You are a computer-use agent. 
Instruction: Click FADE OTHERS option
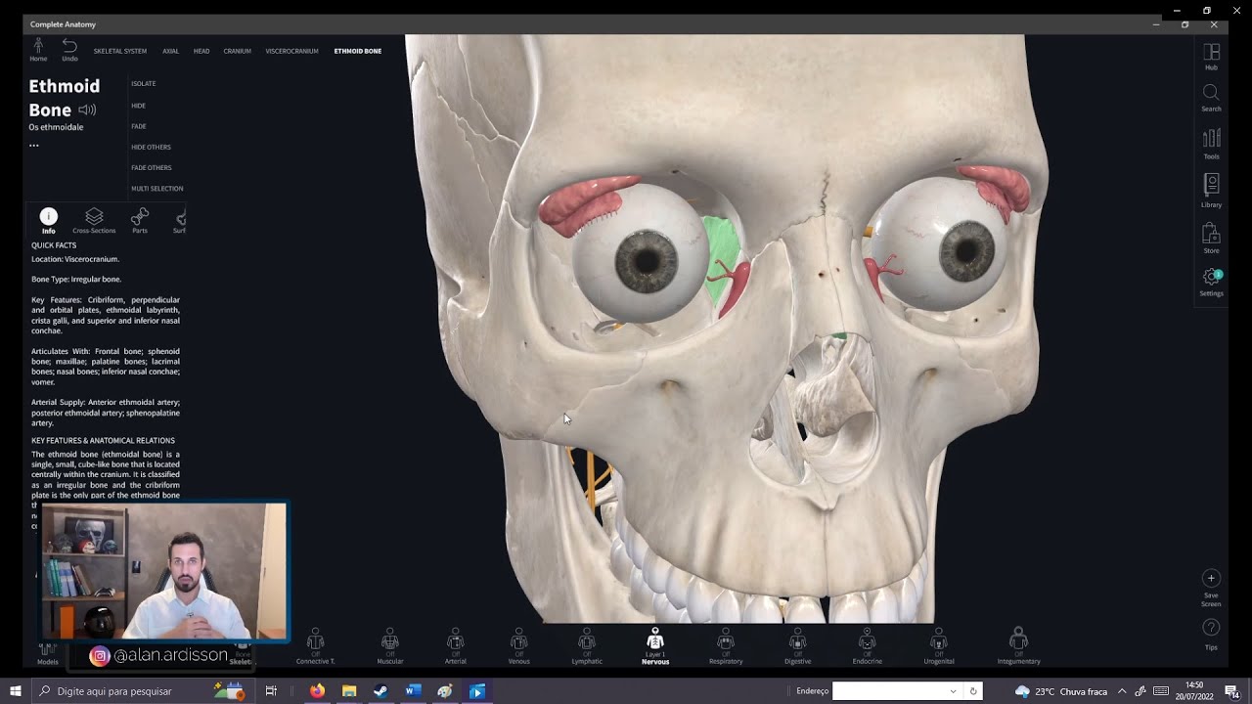pos(152,168)
